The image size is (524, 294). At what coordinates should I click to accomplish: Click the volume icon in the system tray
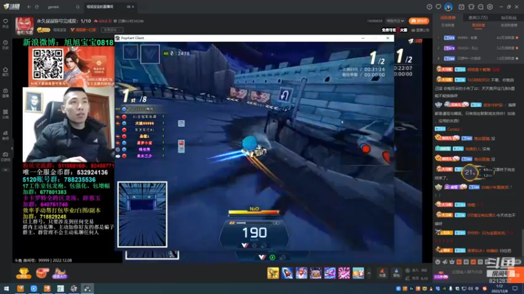click(470, 289)
